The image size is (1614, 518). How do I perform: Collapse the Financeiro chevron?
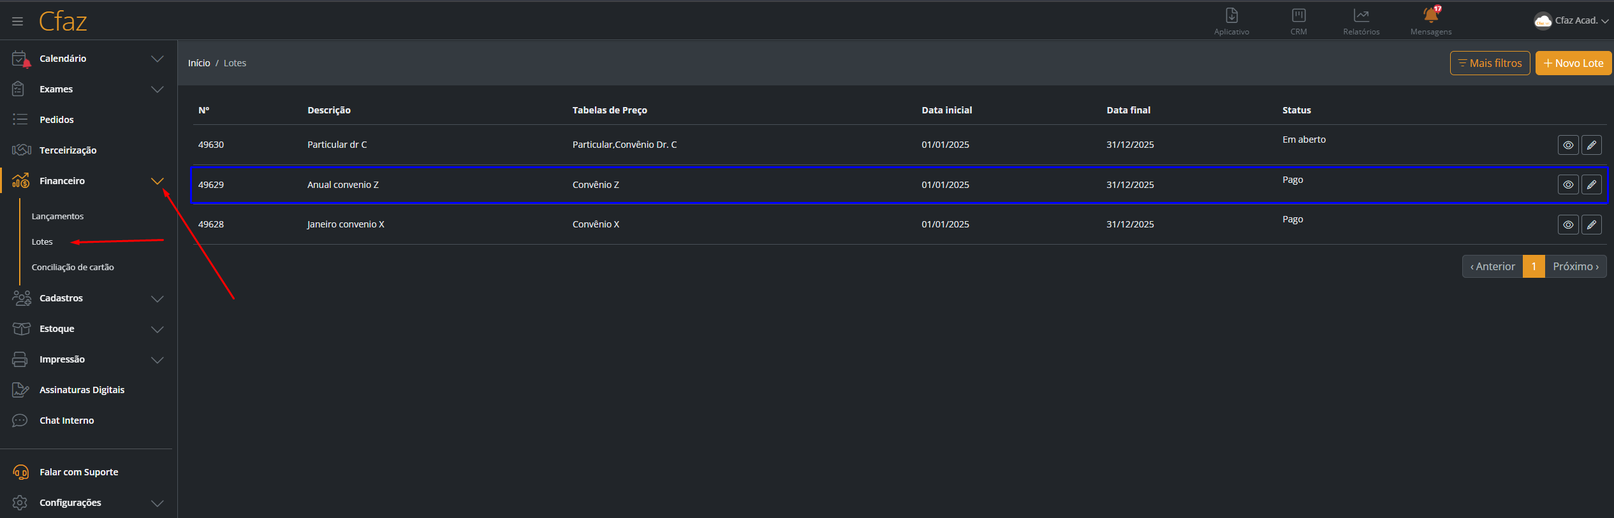(157, 181)
